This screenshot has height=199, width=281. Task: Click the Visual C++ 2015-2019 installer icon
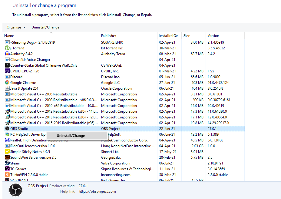point(7,123)
